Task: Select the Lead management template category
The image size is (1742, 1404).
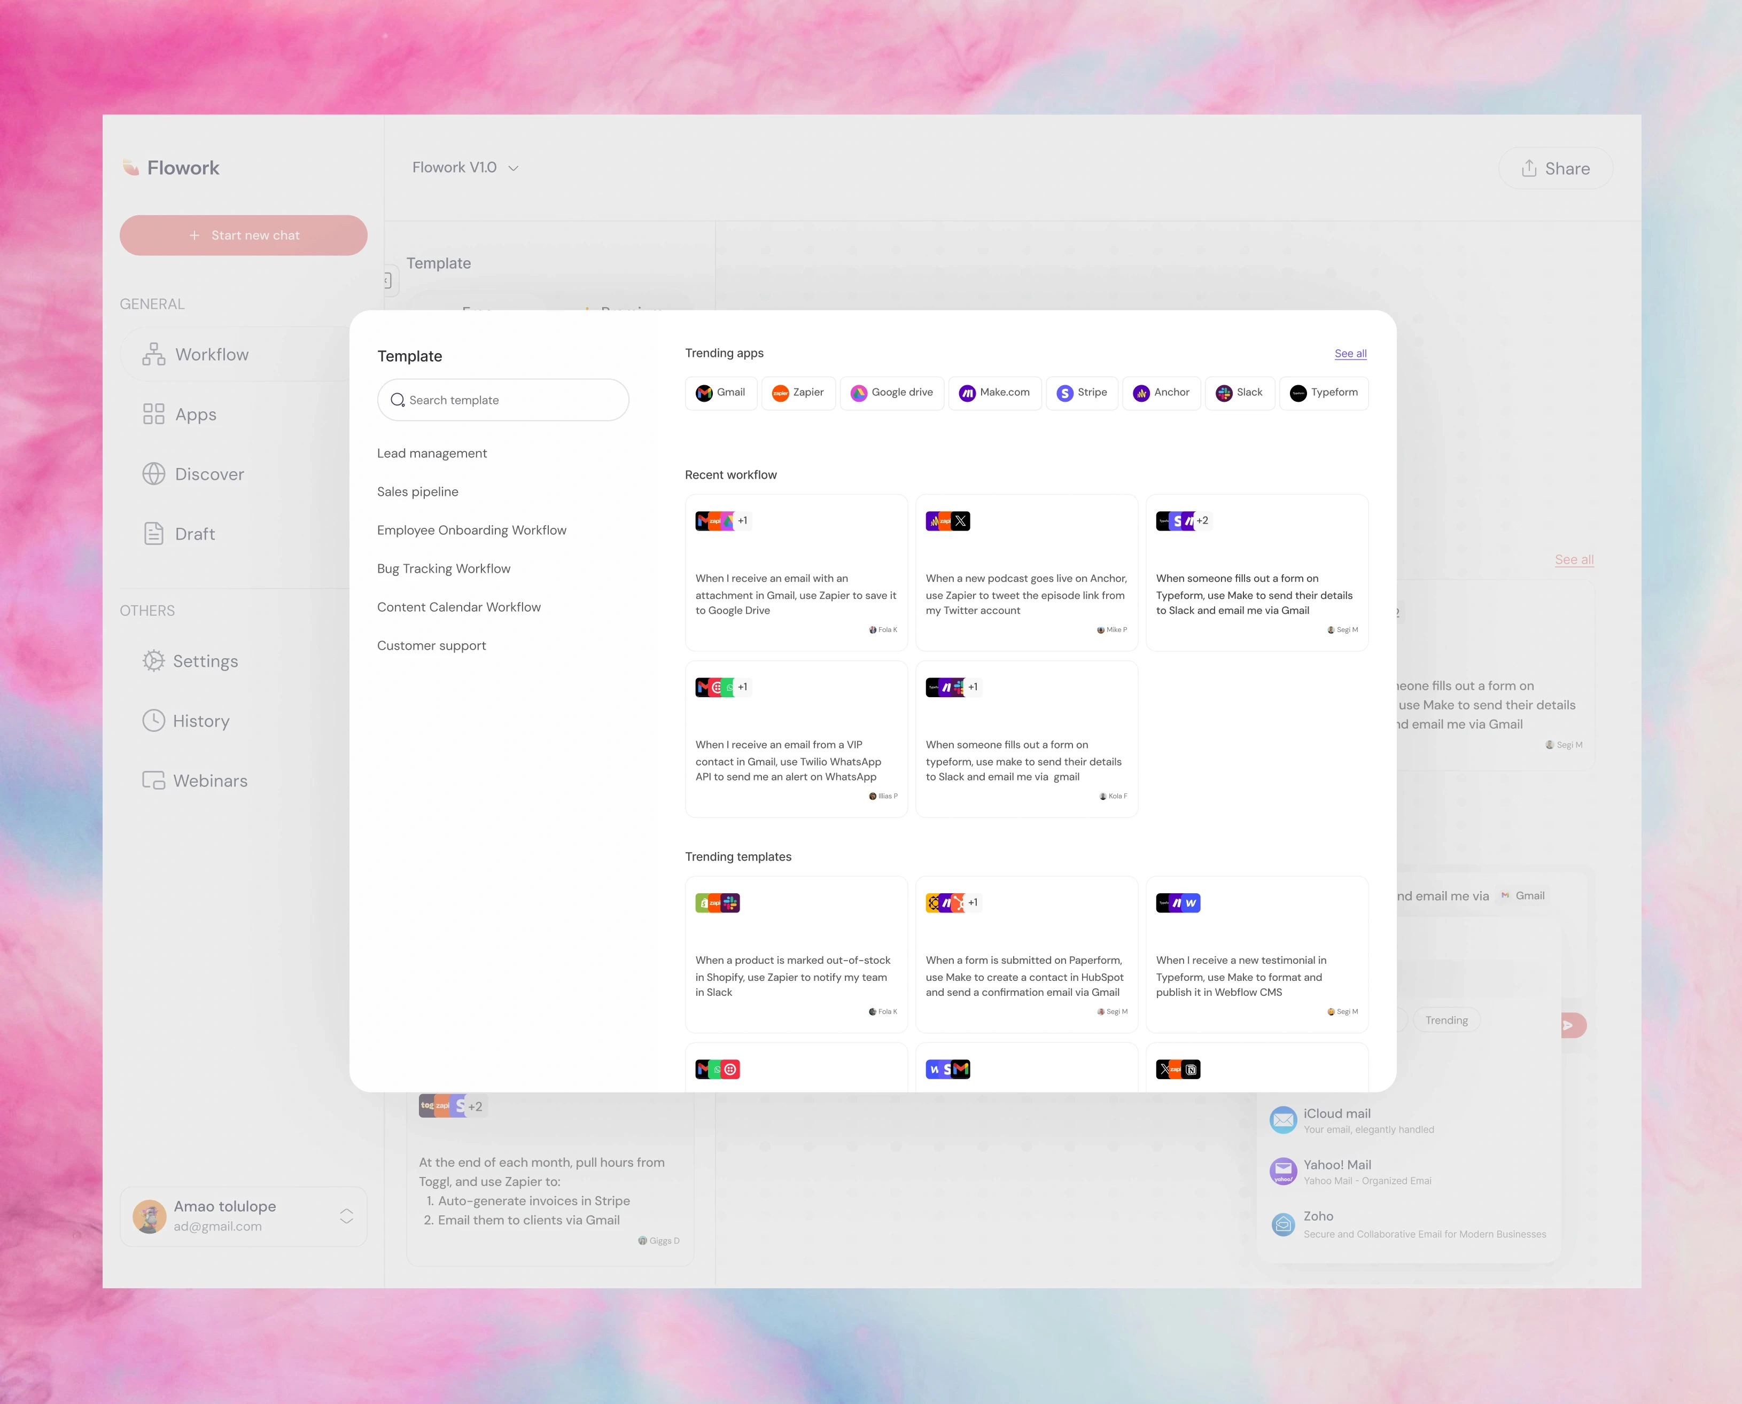Action: click(x=431, y=453)
